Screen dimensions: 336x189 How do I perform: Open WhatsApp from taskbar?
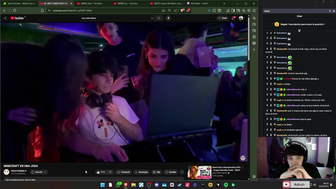(118, 185)
